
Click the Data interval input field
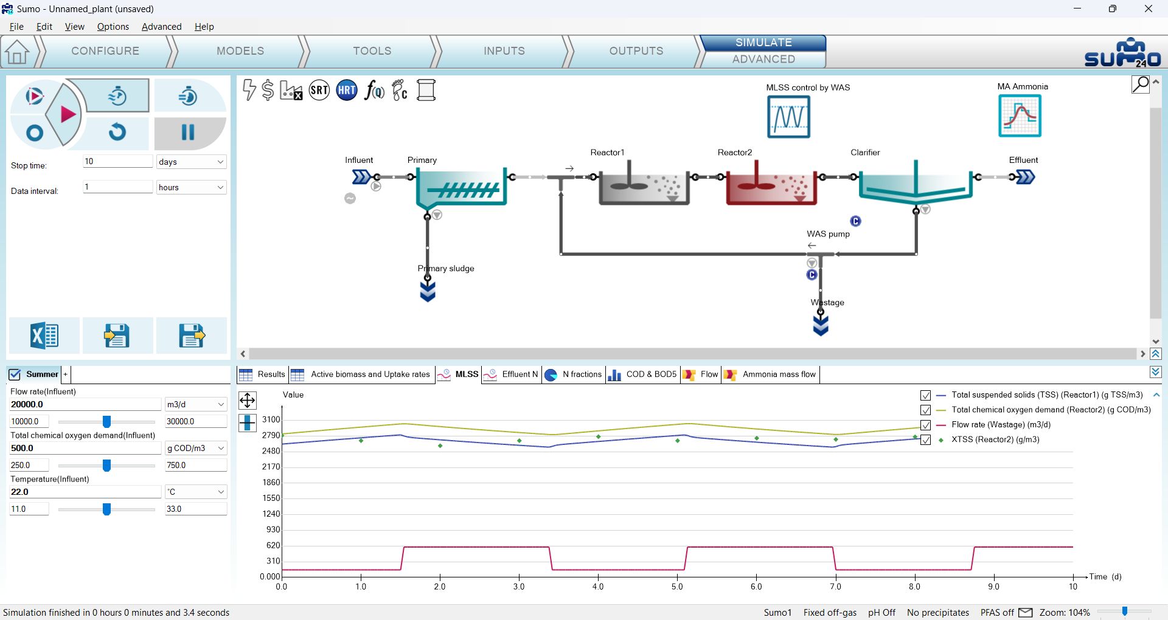coord(117,187)
